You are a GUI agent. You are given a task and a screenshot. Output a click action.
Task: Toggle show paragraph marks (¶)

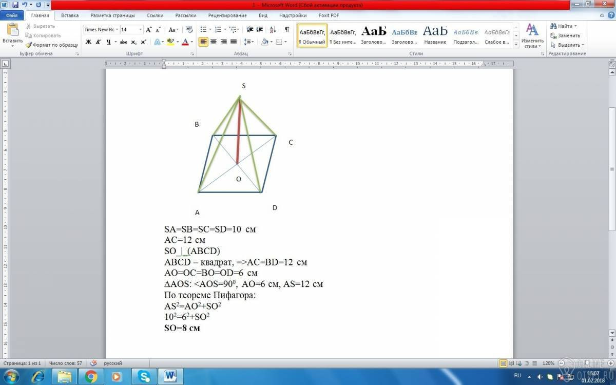point(286,30)
